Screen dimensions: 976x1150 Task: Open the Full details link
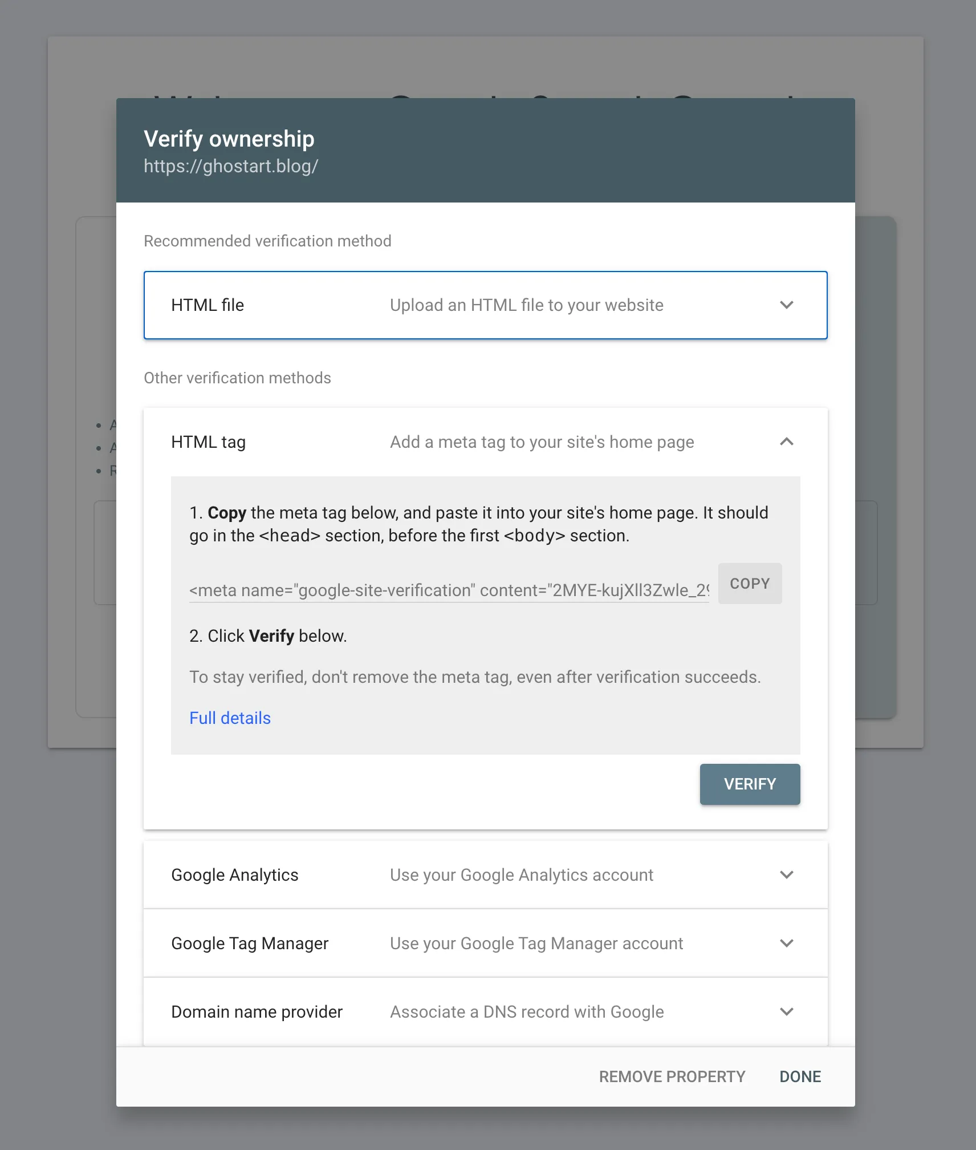point(230,718)
